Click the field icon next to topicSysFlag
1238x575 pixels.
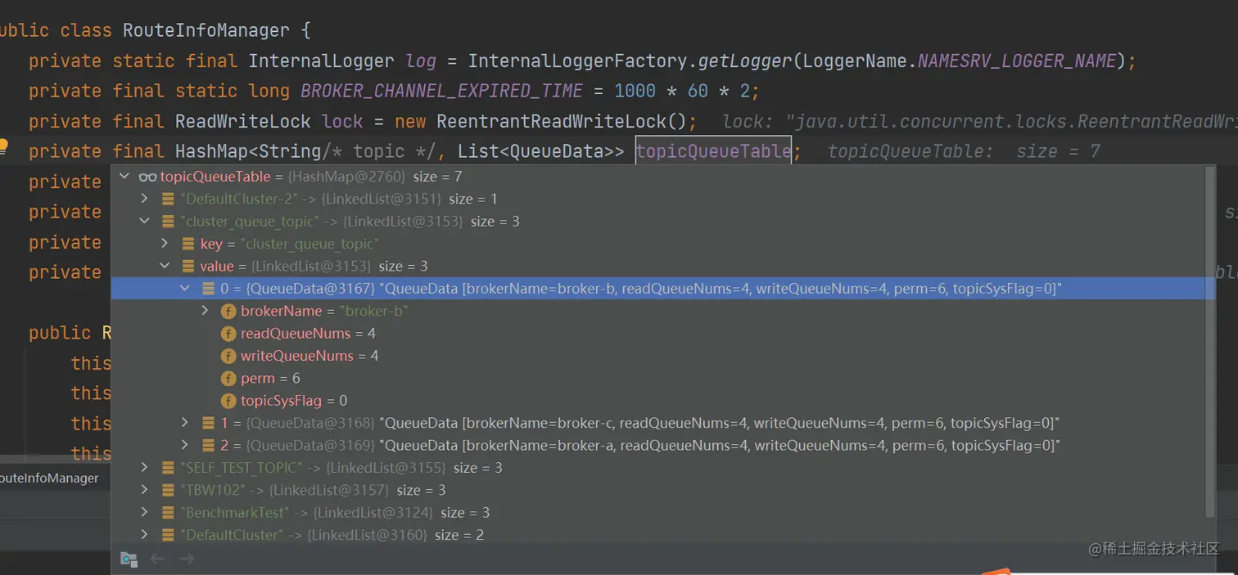coord(228,401)
